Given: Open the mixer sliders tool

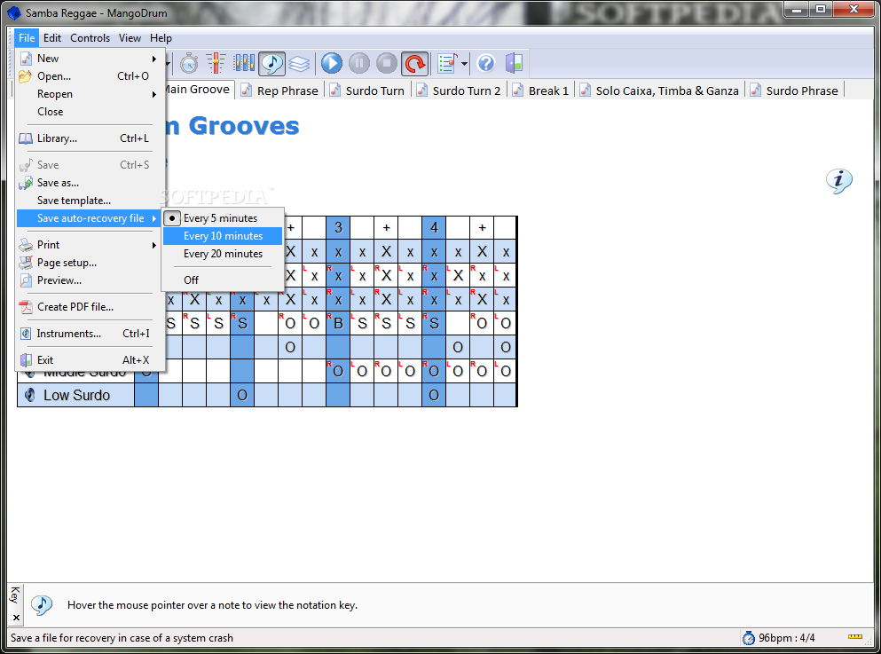Looking at the screenshot, I should tap(216, 64).
